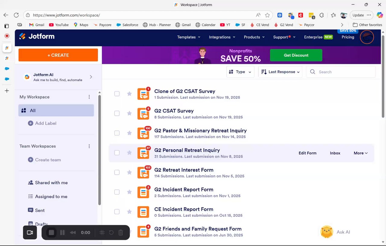The width and height of the screenshot is (386, 246).
Task: Click form icon of CE Incident Report Form
Action: (143, 212)
